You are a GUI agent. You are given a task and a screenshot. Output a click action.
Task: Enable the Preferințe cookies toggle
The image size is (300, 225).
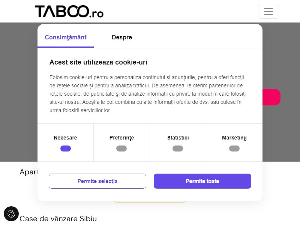click(121, 148)
